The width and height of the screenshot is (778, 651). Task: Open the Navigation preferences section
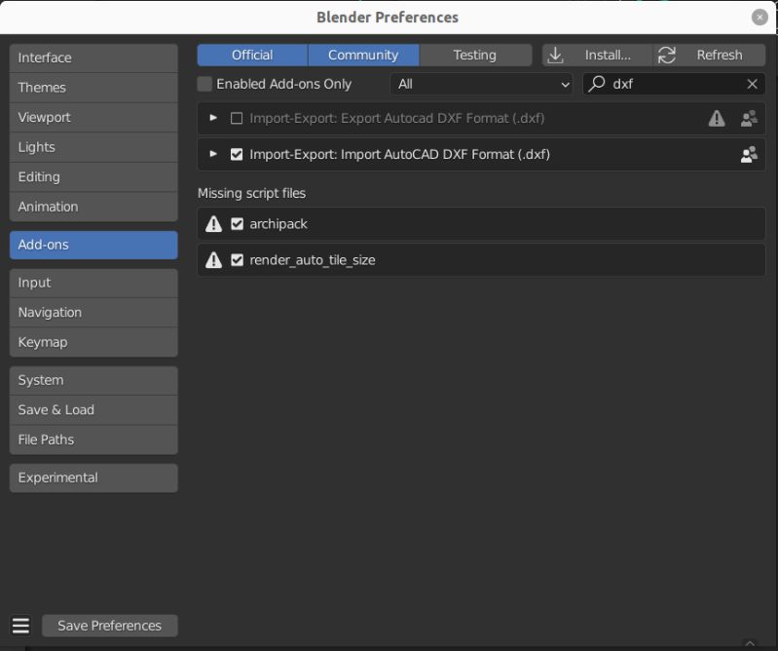tap(93, 313)
